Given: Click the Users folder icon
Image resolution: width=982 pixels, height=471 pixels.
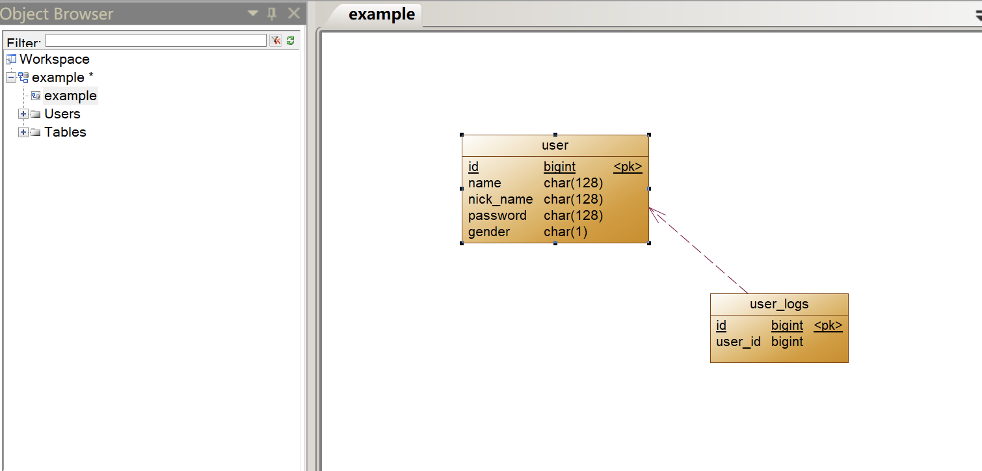Looking at the screenshot, I should 36,114.
